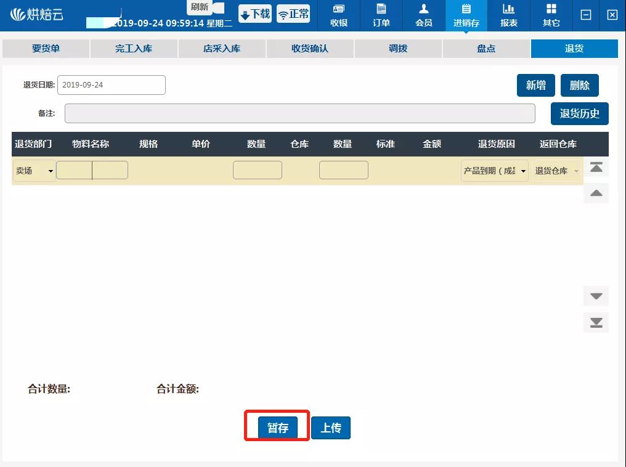This screenshot has width=626, height=467.
Task: Click the 新增 button to add a row
Action: point(535,85)
